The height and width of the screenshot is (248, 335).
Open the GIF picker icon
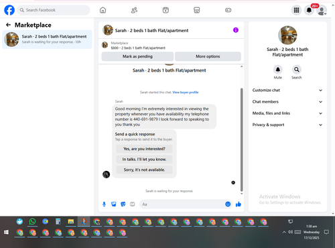[x=133, y=204]
